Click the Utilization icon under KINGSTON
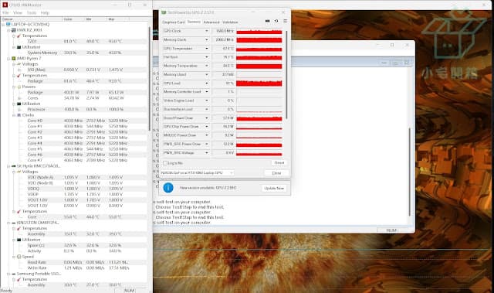The height and width of the screenshot is (293, 494). pos(19,240)
